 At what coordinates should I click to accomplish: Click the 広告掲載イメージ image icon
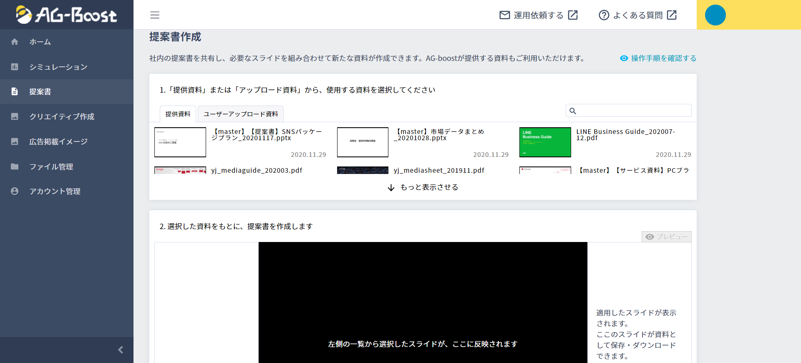[x=15, y=141]
